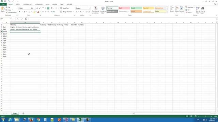The width and height of the screenshot is (218, 122).
Task: Toggle Underline formatting
Action: pyautogui.click(x=25, y=12)
